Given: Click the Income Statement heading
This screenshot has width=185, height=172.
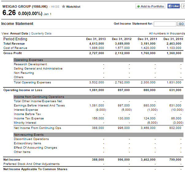Looking at the screenshot, I should pos(17,24).
